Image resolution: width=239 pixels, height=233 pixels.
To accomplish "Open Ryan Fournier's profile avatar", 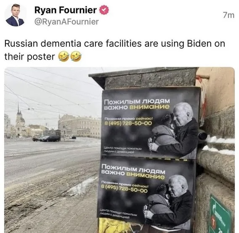I will [x=15, y=15].
